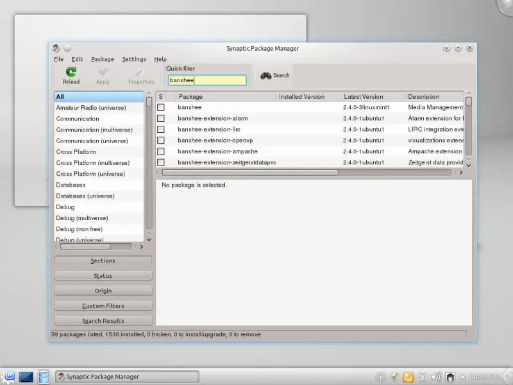
Task: Click the orange tray icon
Action: coord(408,377)
